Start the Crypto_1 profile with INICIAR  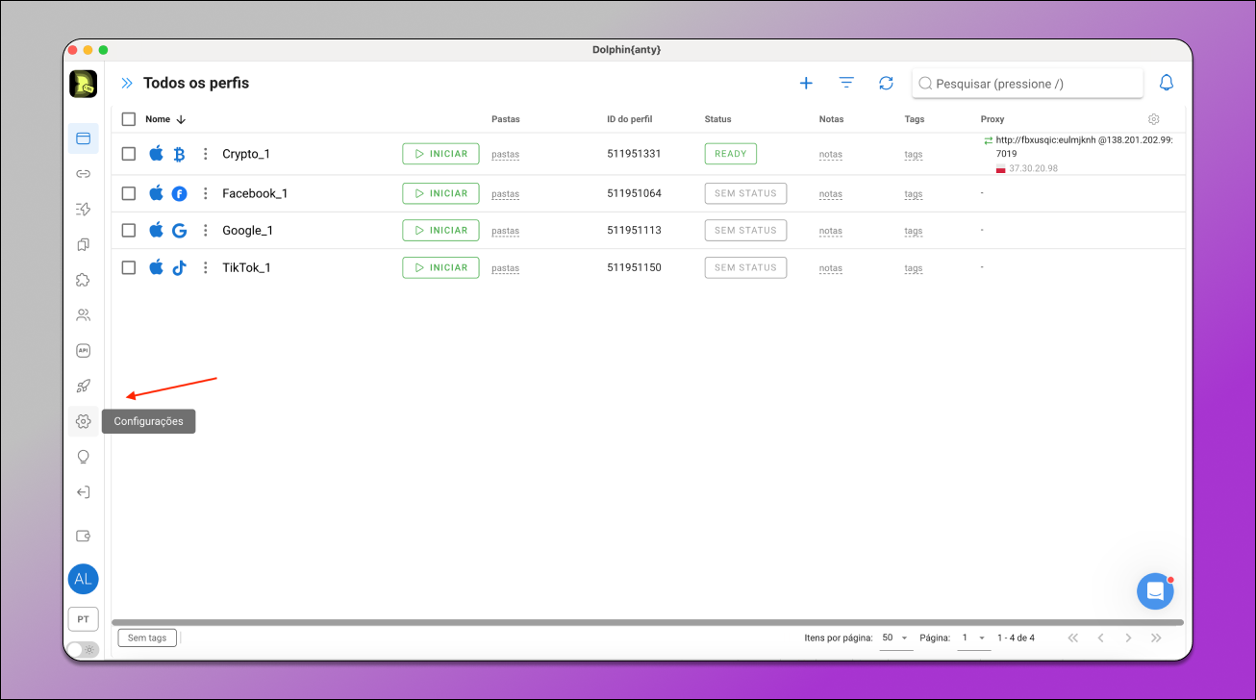pyautogui.click(x=440, y=154)
